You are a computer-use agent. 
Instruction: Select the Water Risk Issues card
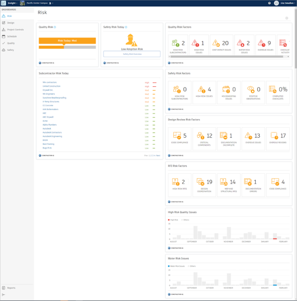[x=244, y=46]
